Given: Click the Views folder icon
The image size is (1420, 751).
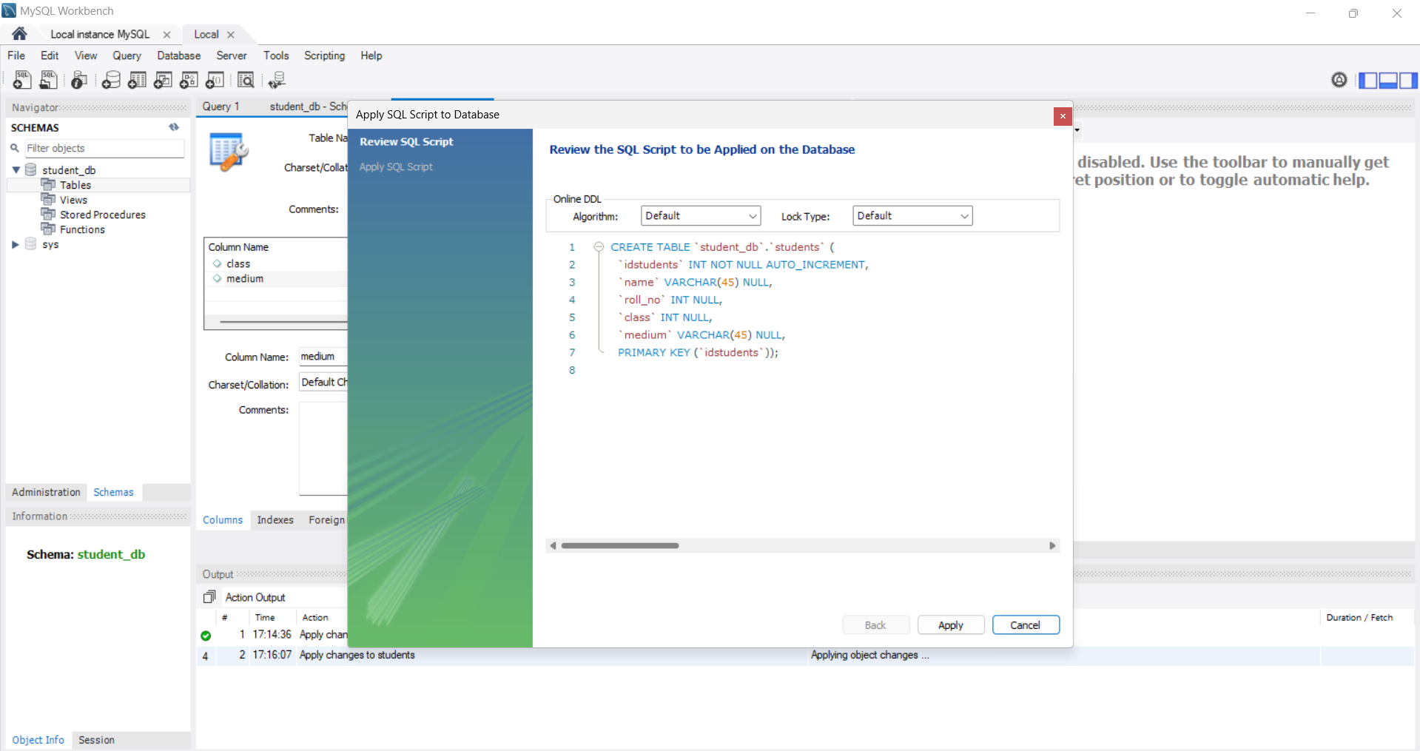Looking at the screenshot, I should pos(48,200).
